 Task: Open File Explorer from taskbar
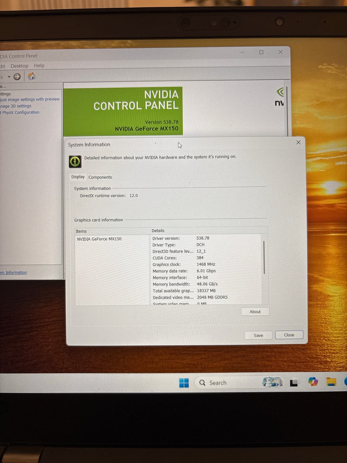(331, 382)
